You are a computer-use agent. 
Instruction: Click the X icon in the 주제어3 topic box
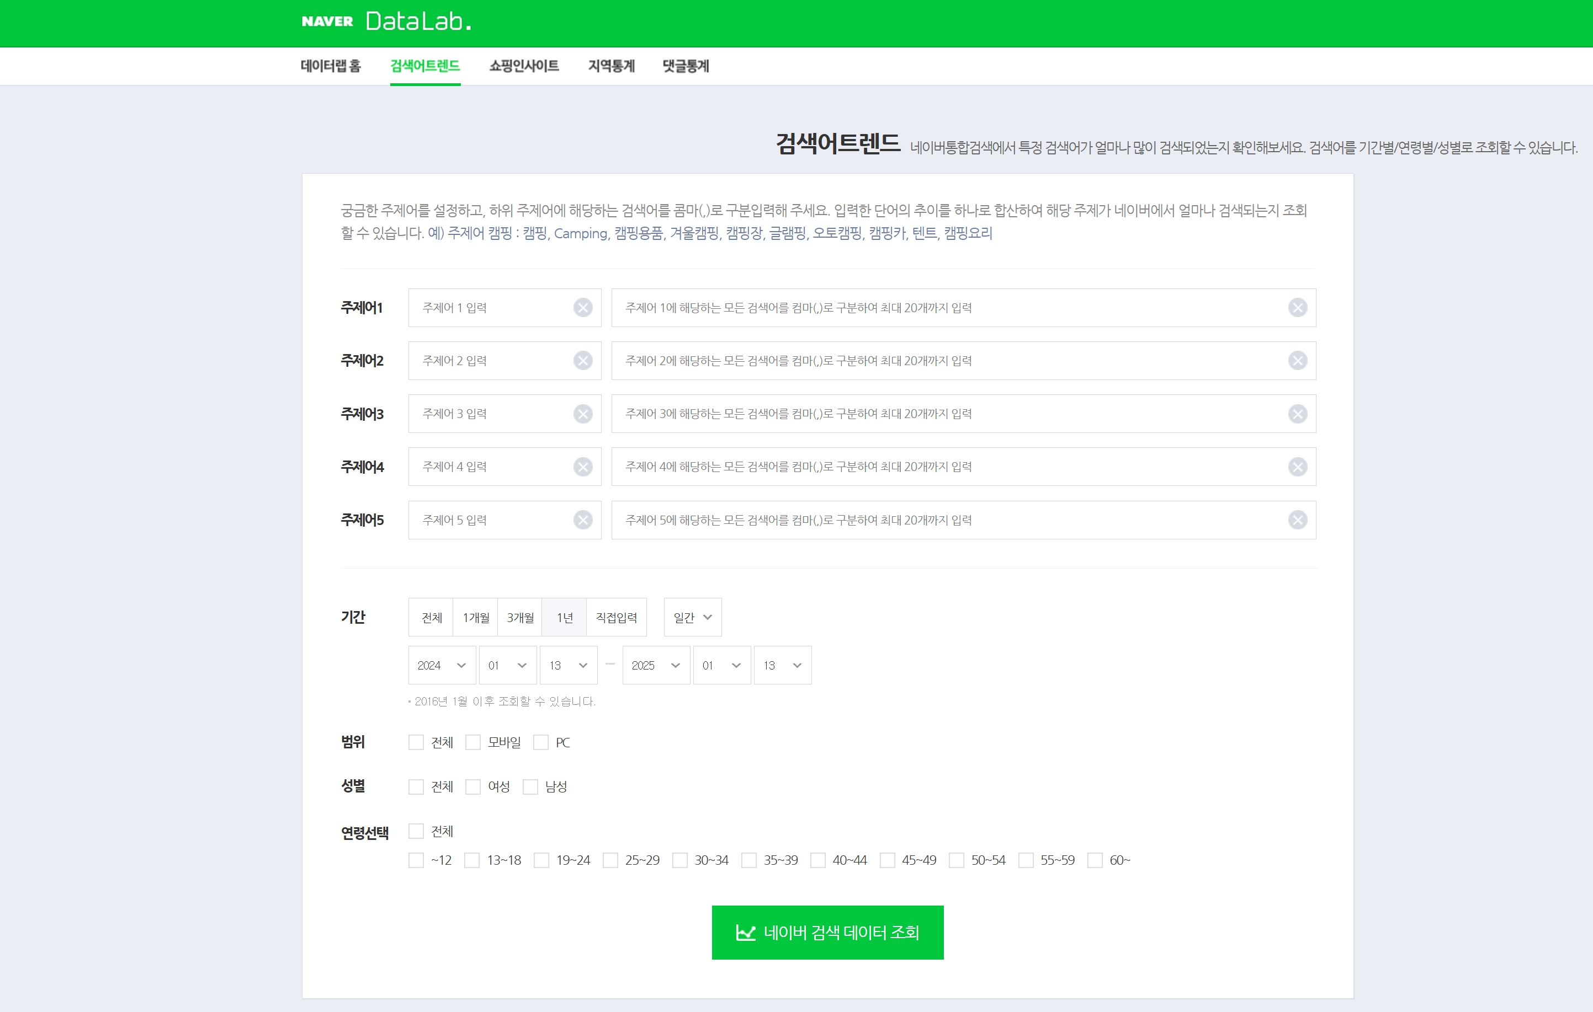[582, 413]
